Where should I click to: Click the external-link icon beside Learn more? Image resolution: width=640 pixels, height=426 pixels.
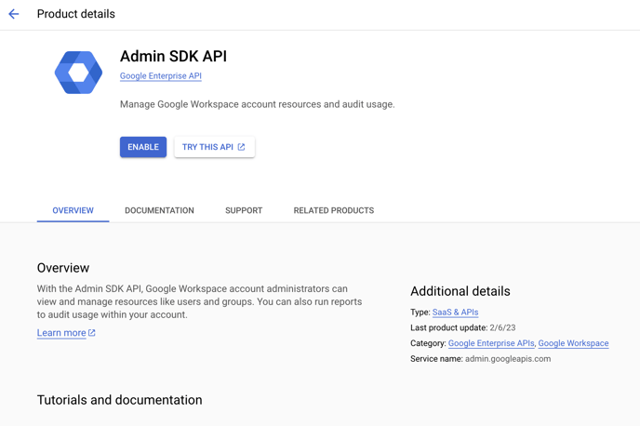click(x=92, y=333)
